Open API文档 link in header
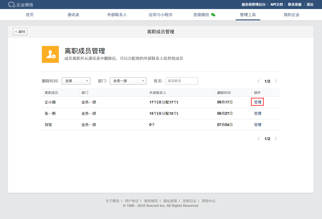 (276, 5)
